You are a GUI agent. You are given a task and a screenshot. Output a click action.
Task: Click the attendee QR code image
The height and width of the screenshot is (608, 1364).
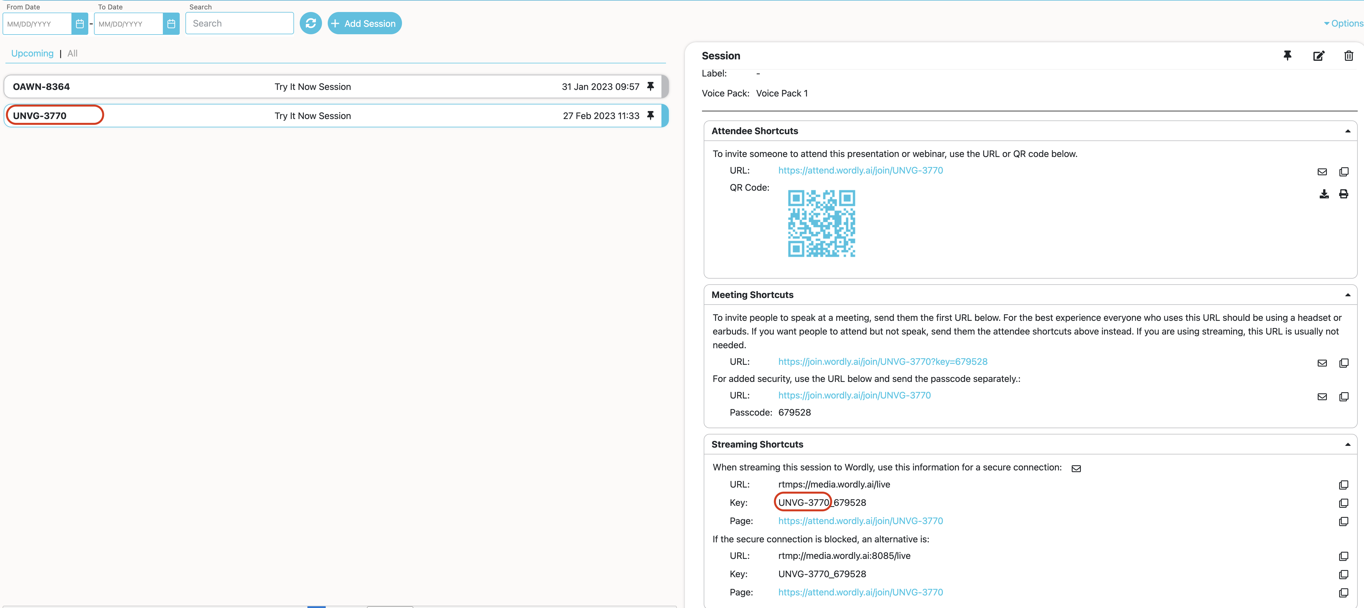821,224
